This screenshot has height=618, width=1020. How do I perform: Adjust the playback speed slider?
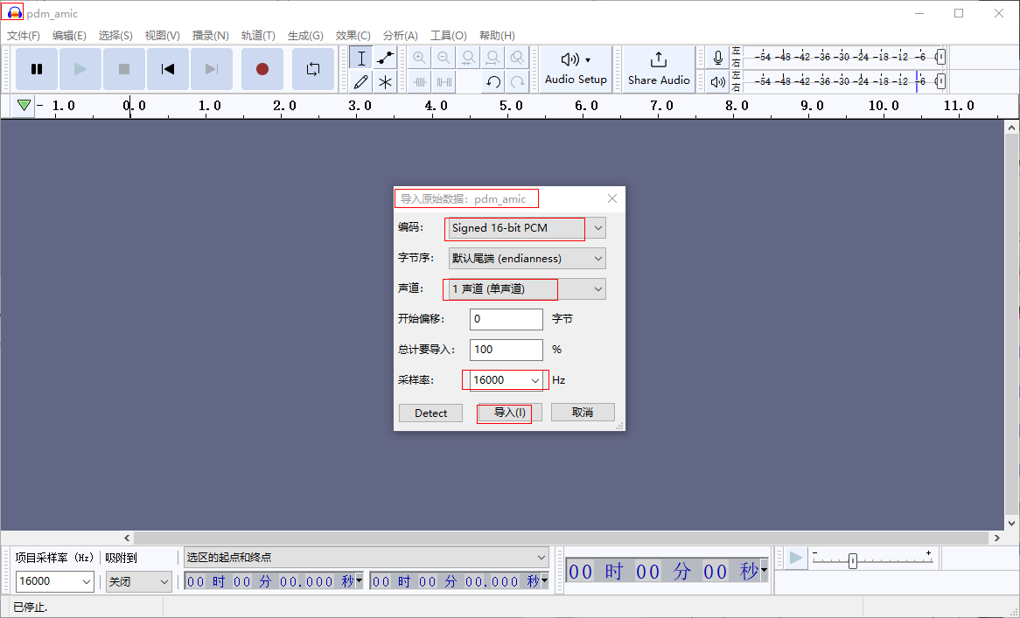[853, 561]
